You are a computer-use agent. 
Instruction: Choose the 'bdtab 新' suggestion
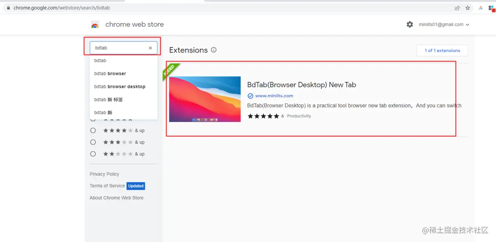point(124,113)
